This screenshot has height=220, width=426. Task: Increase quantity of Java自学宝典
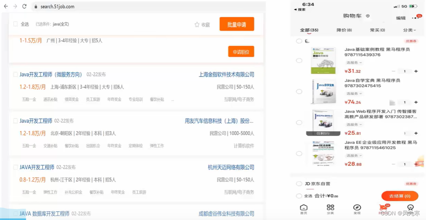(416, 102)
